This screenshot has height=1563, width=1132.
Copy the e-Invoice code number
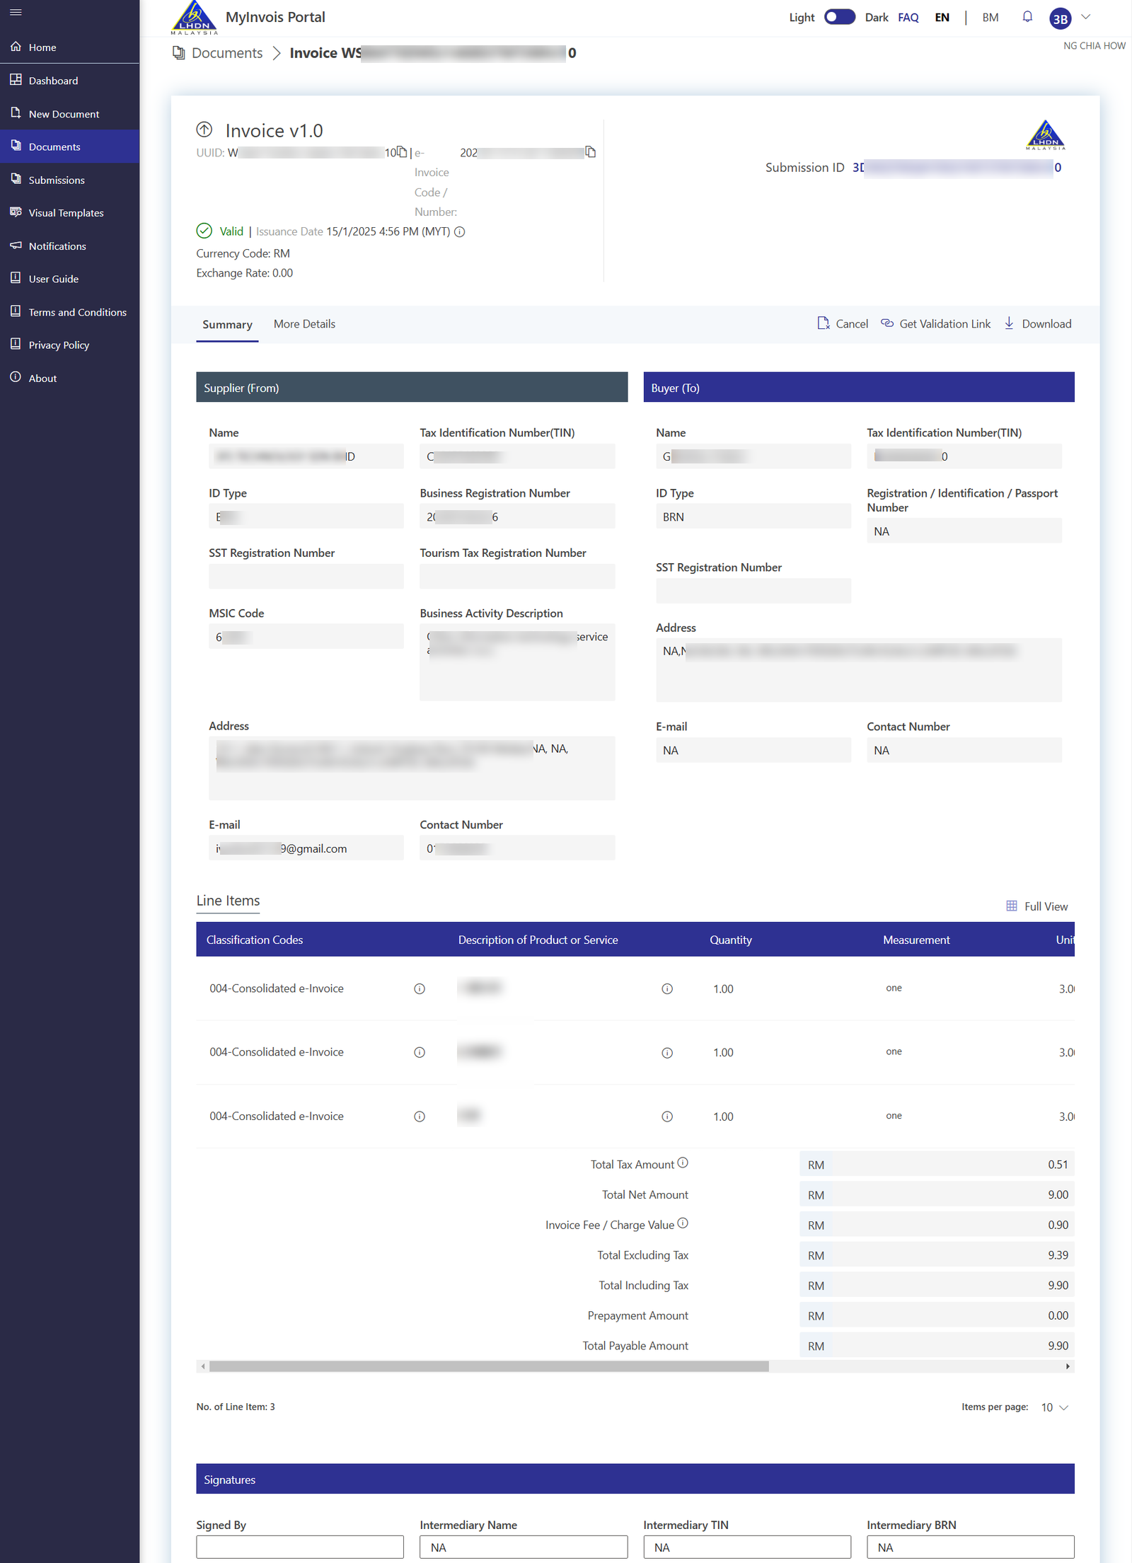point(590,152)
